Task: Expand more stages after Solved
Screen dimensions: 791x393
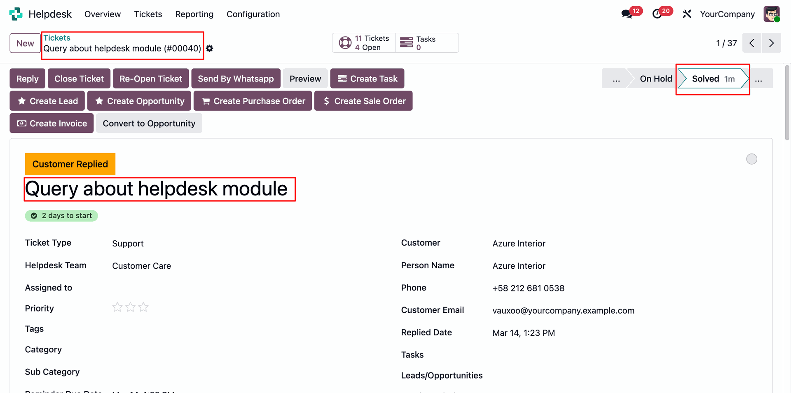Action: pos(758,79)
